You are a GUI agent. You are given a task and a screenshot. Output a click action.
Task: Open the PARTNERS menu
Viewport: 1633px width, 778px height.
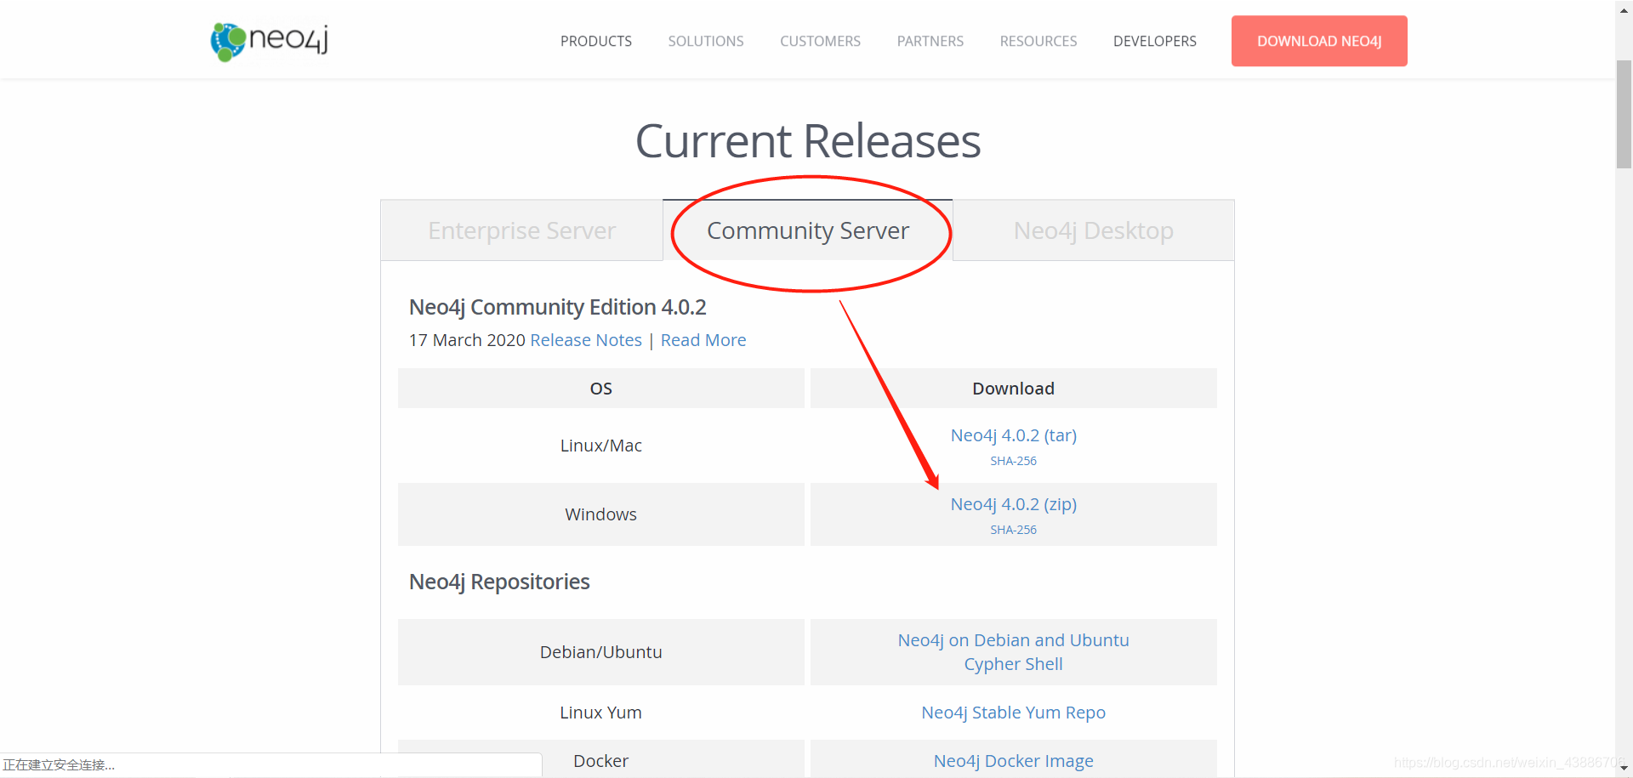[930, 41]
